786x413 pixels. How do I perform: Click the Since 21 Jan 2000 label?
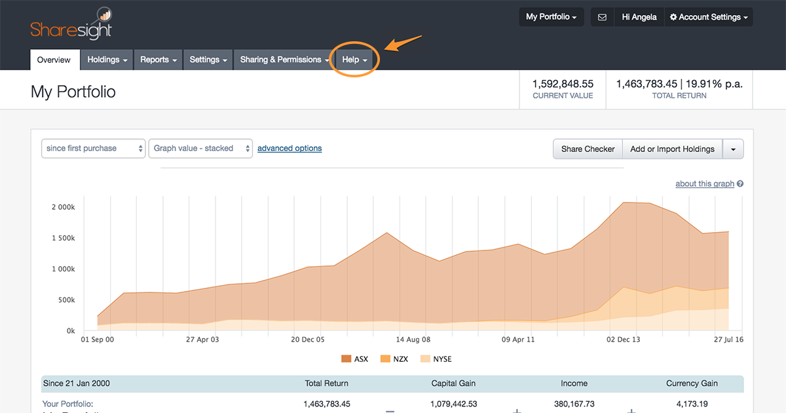click(x=75, y=383)
